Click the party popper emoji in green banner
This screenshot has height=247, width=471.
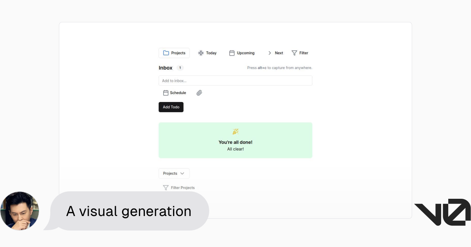tap(235, 132)
